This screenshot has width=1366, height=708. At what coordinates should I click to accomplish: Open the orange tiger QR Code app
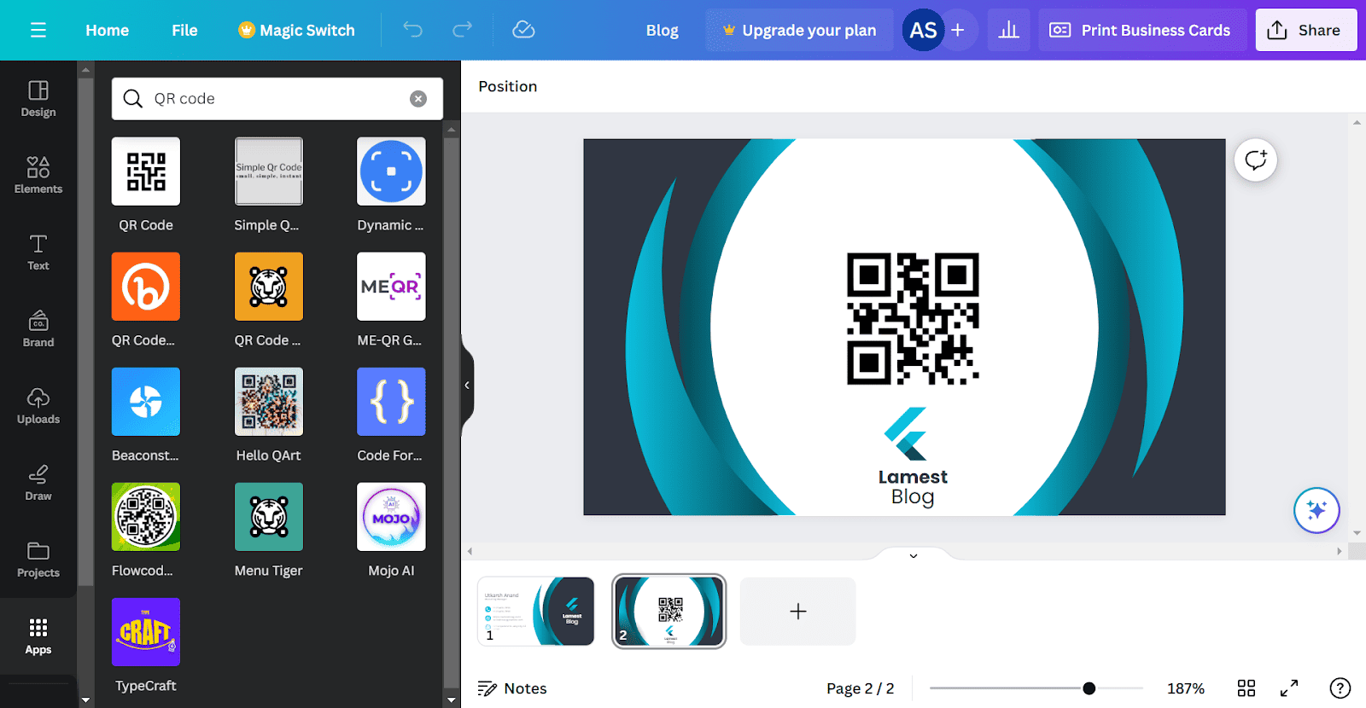click(x=269, y=287)
